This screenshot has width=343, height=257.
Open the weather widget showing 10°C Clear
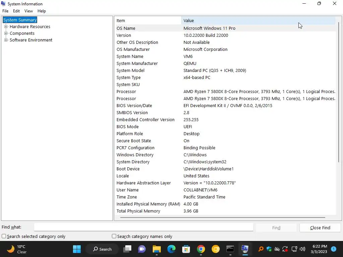click(17, 249)
